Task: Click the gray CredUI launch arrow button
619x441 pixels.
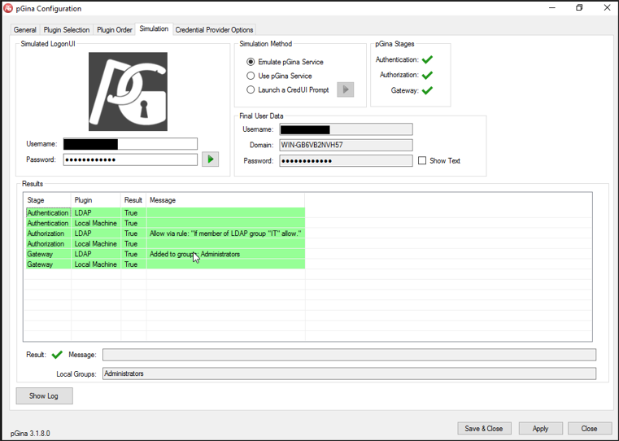Action: coord(346,90)
